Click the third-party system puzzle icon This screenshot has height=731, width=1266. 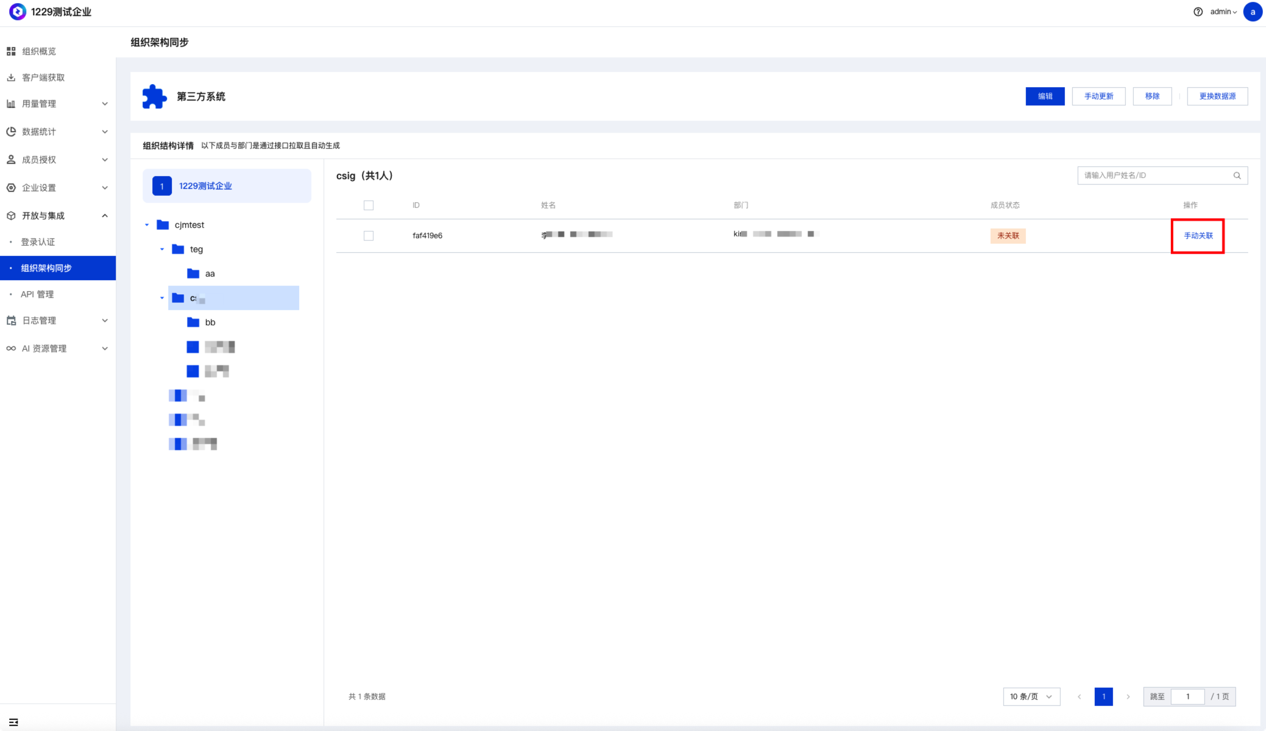[x=154, y=96]
